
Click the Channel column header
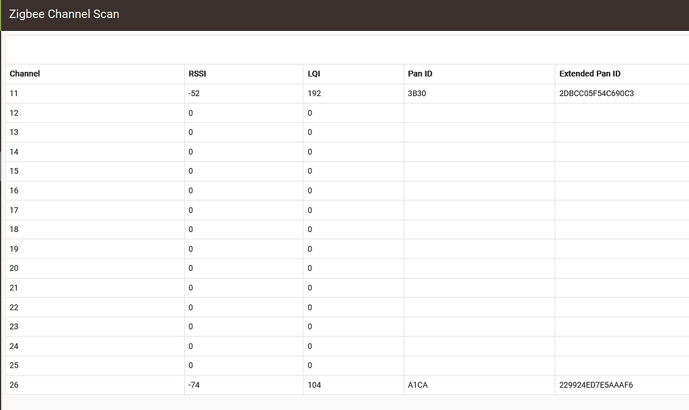pyautogui.click(x=25, y=74)
